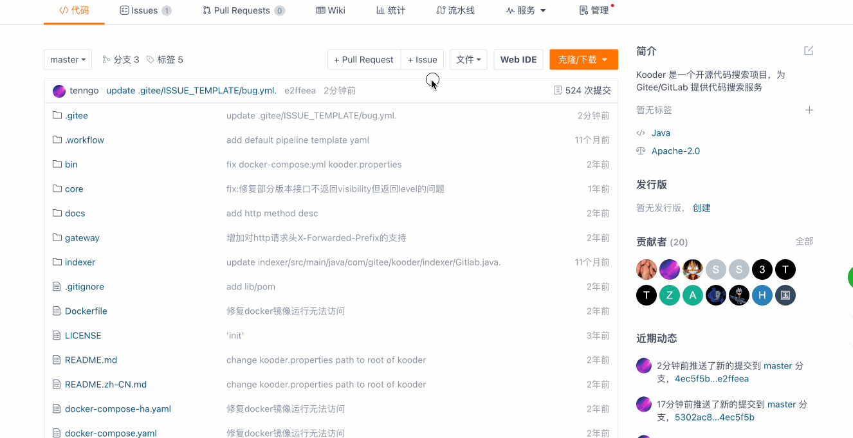This screenshot has height=438, width=853.
Task: Click the folder icon beside bin
Action: (57, 164)
